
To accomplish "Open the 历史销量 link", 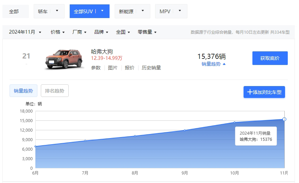I will coord(151,68).
